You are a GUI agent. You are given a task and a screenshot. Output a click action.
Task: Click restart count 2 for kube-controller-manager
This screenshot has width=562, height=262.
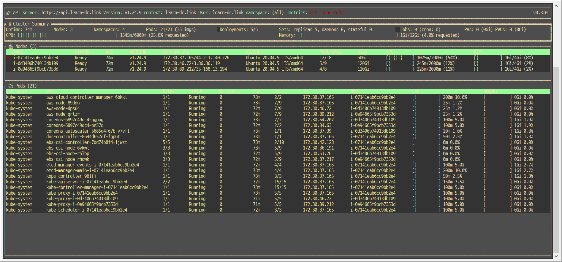pos(221,188)
